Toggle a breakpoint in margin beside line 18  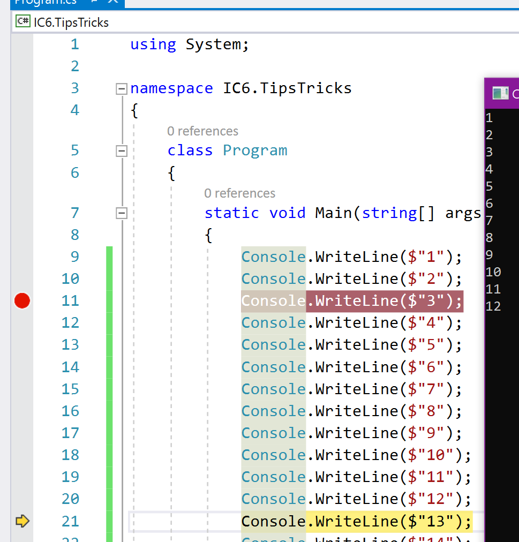[x=22, y=455]
